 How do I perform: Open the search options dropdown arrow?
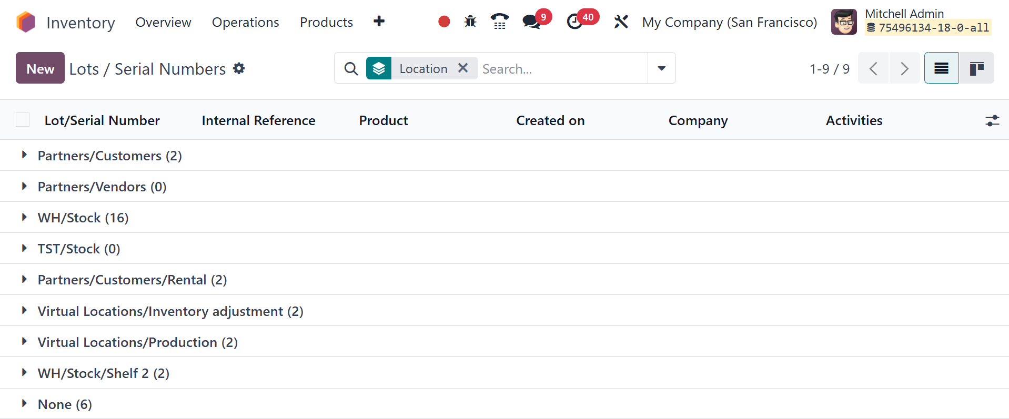click(661, 68)
